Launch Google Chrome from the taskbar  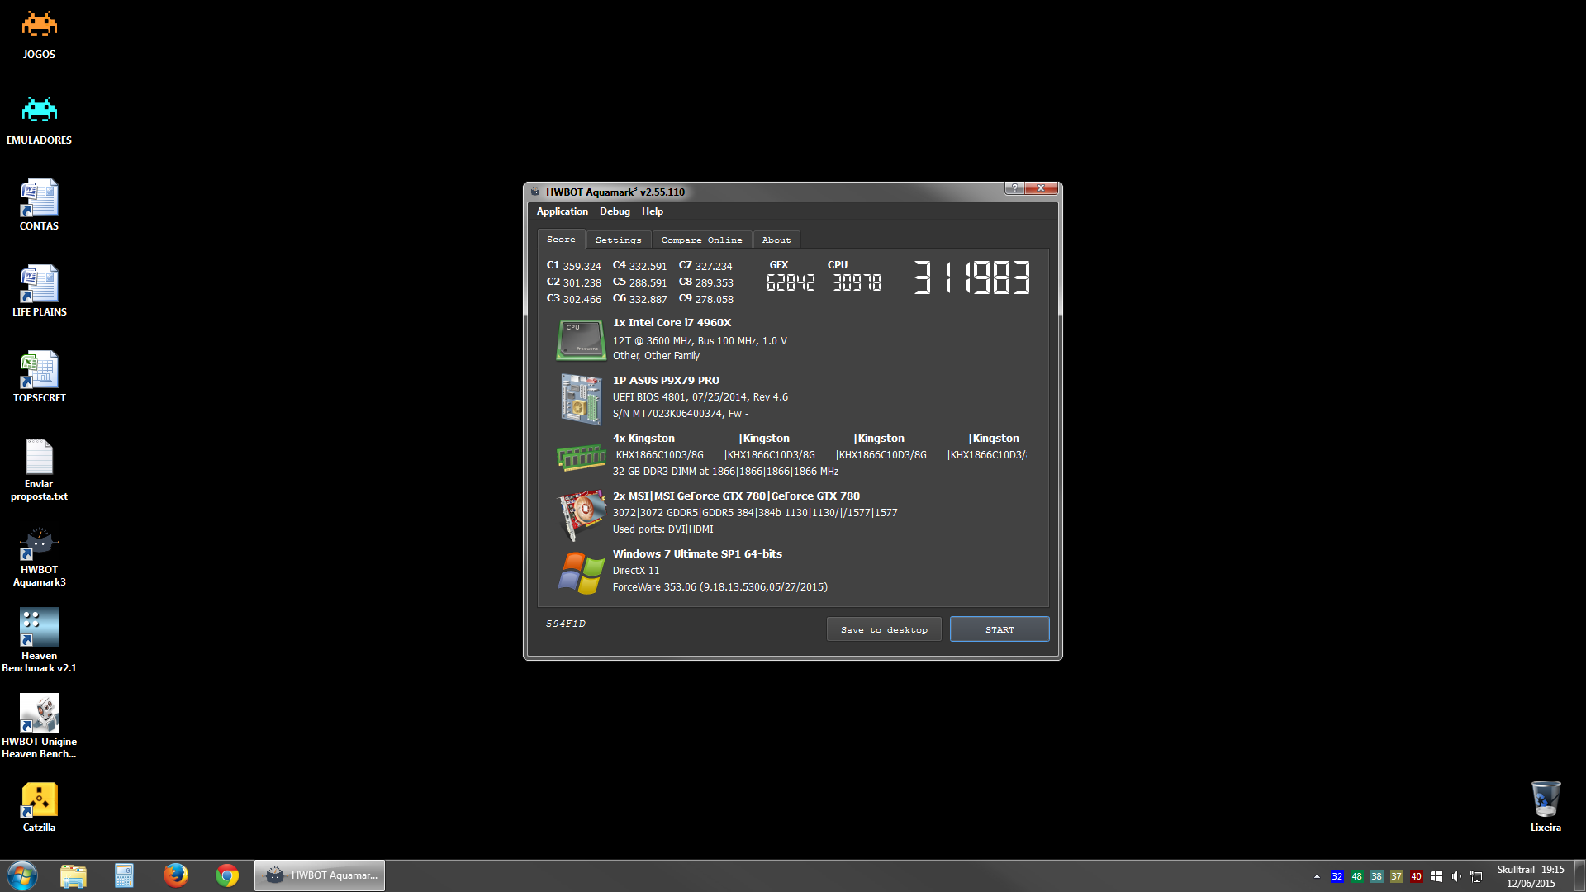[227, 875]
